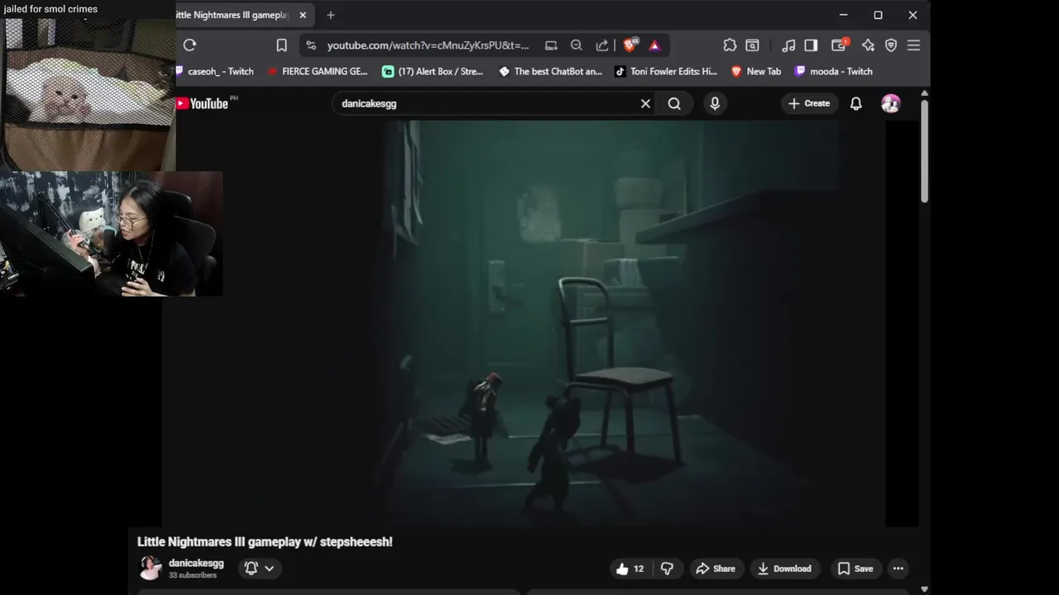
Task: Toggle the browser sidebar panel icon
Action: pos(811,45)
